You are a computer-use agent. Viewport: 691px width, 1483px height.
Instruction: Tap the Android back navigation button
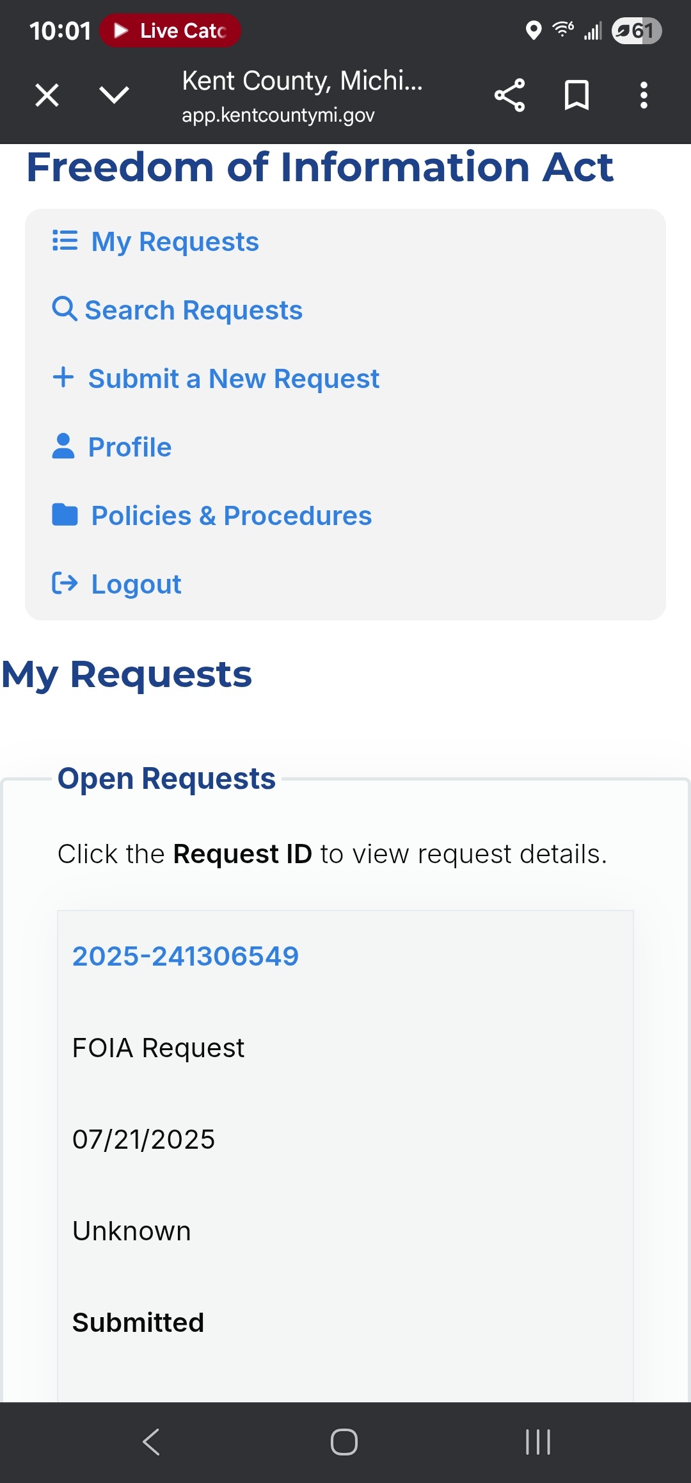(x=151, y=1442)
